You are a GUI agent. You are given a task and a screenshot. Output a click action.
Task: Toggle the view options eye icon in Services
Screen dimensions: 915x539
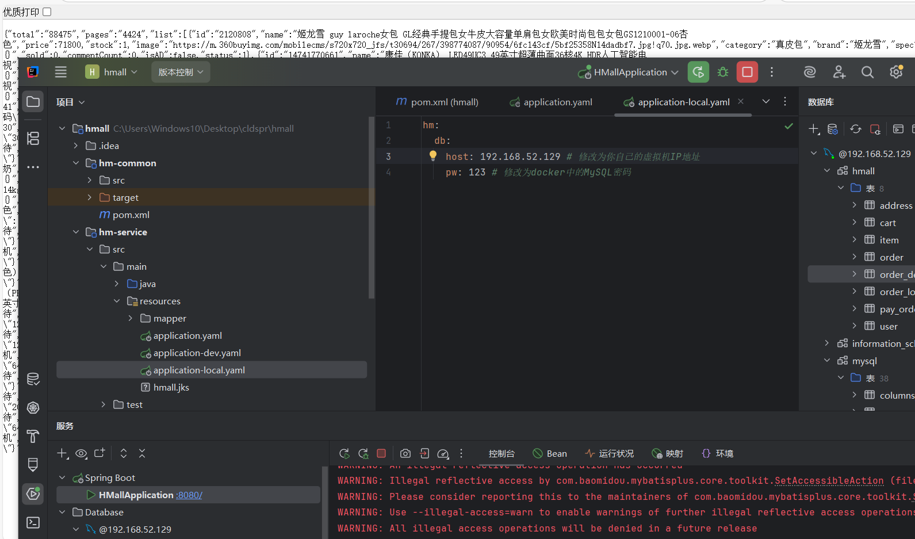click(x=81, y=453)
